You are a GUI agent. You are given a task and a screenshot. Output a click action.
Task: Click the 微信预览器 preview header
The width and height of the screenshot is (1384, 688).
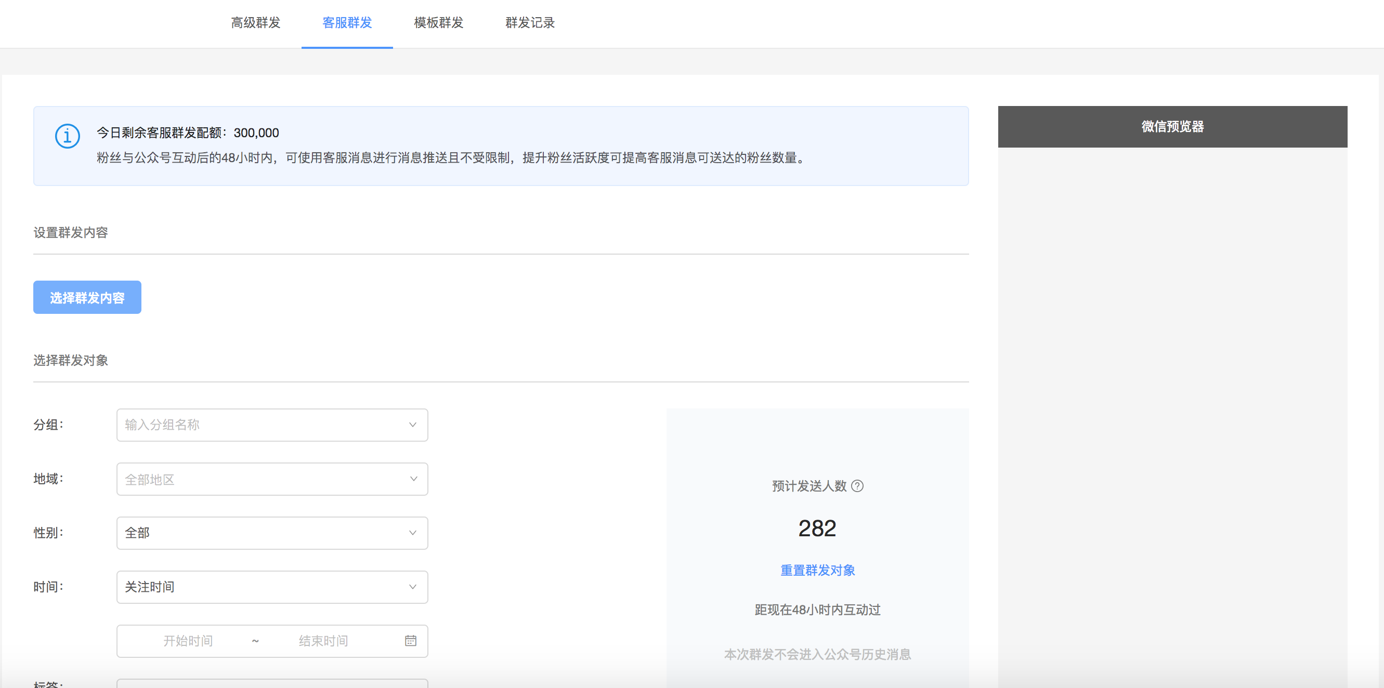tap(1172, 127)
